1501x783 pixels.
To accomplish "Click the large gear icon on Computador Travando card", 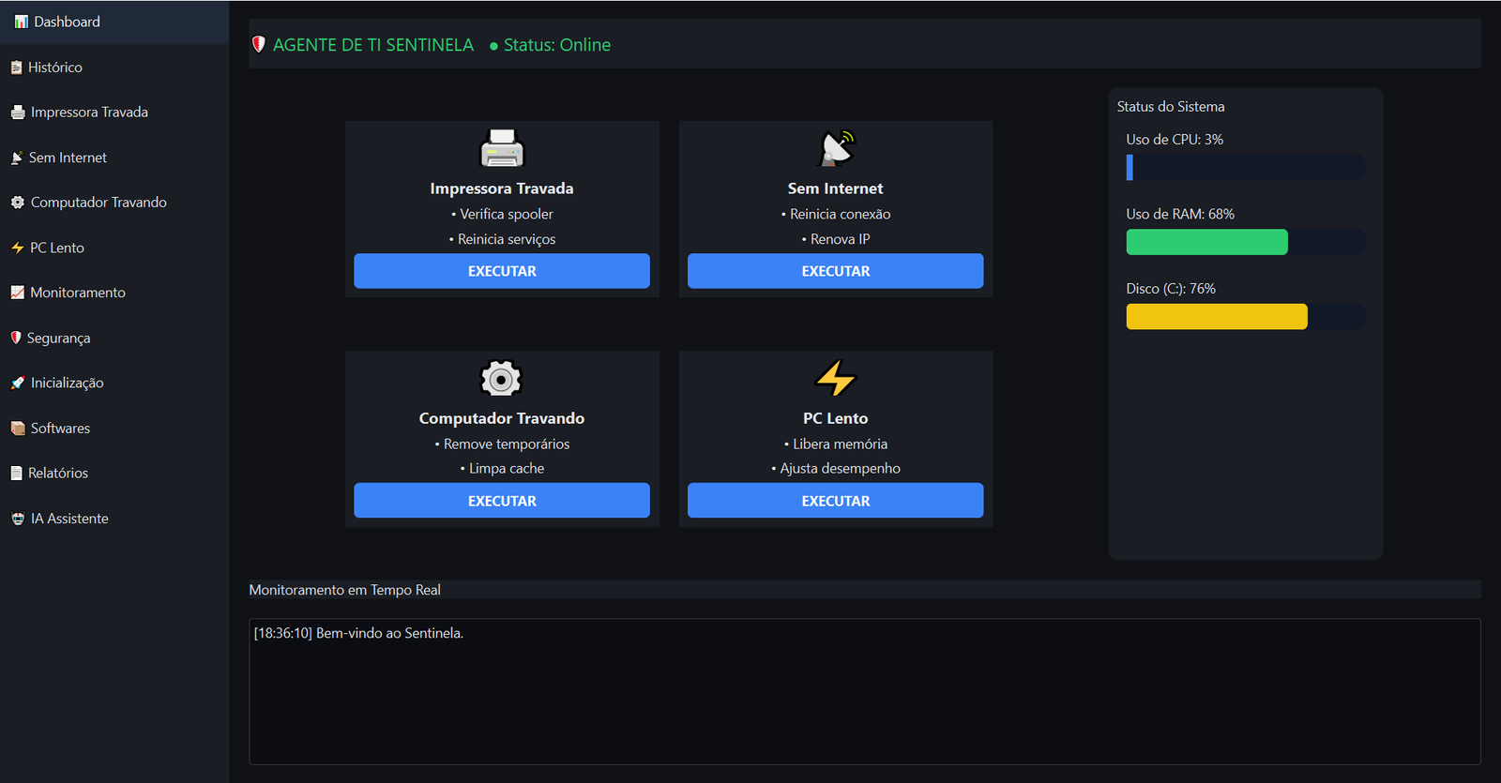I will 501,379.
